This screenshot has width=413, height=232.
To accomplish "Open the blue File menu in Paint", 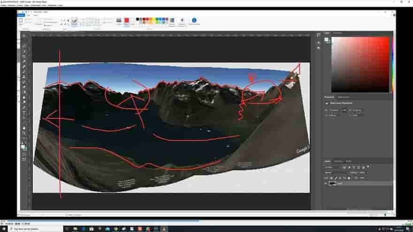I will pyautogui.click(x=21, y=15).
